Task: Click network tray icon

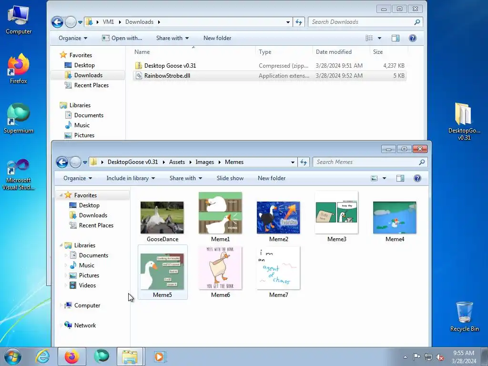Action: tap(428, 357)
